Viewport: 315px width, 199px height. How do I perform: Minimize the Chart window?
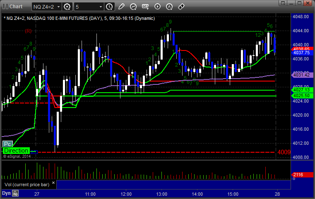point(291,3)
